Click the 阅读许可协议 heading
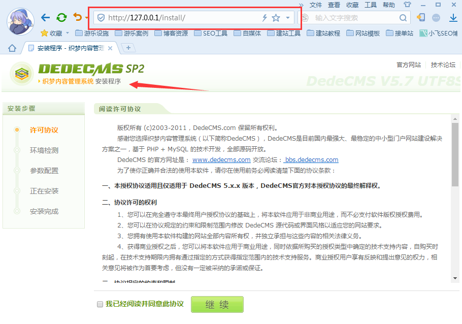This screenshot has width=462, height=324. coord(120,109)
